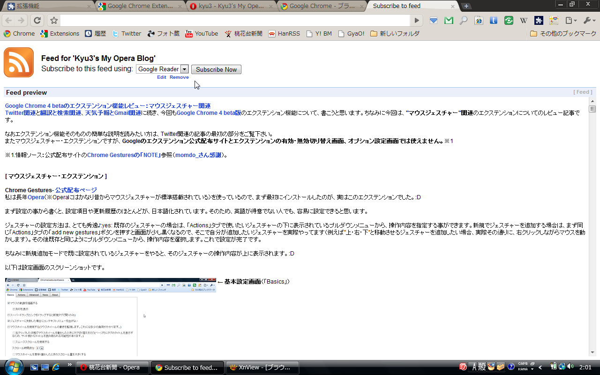Open the 新しいフォルダ bookmark folder

coord(395,34)
